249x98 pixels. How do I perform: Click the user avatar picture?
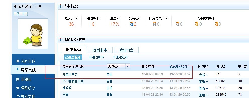pos(33,34)
